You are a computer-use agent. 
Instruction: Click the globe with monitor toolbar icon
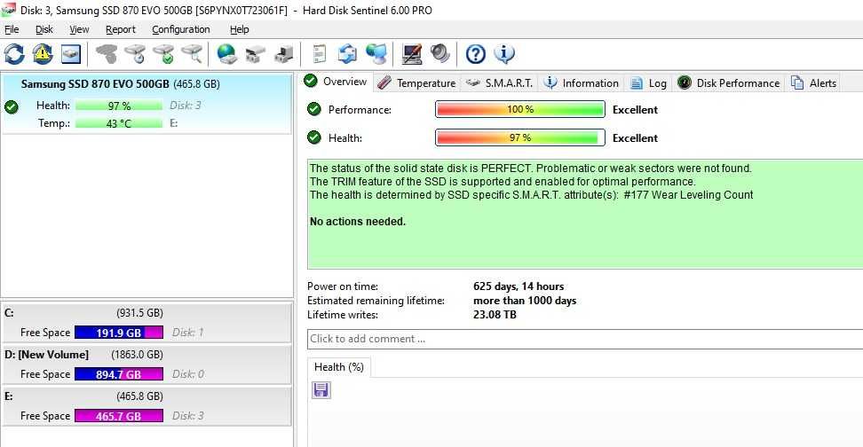[376, 54]
